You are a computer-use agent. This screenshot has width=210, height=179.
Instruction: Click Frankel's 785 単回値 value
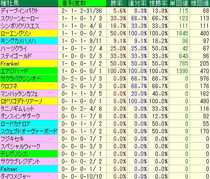pos(183,63)
